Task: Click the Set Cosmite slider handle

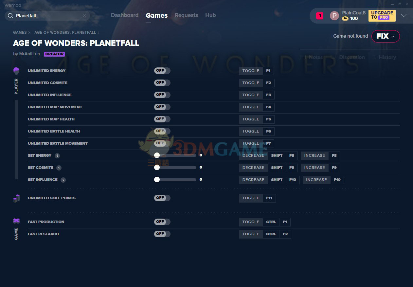Action: [157, 168]
